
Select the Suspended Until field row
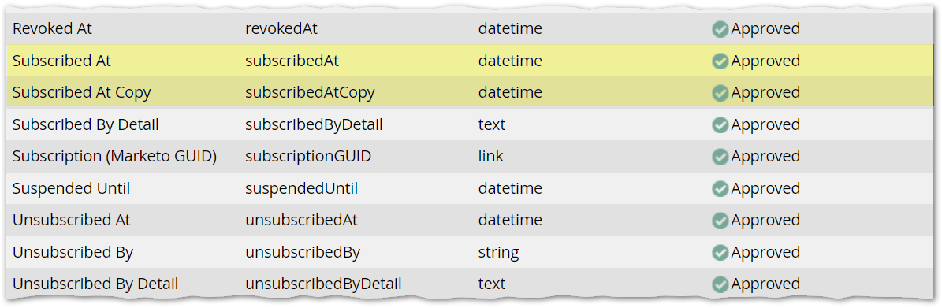coord(470,188)
